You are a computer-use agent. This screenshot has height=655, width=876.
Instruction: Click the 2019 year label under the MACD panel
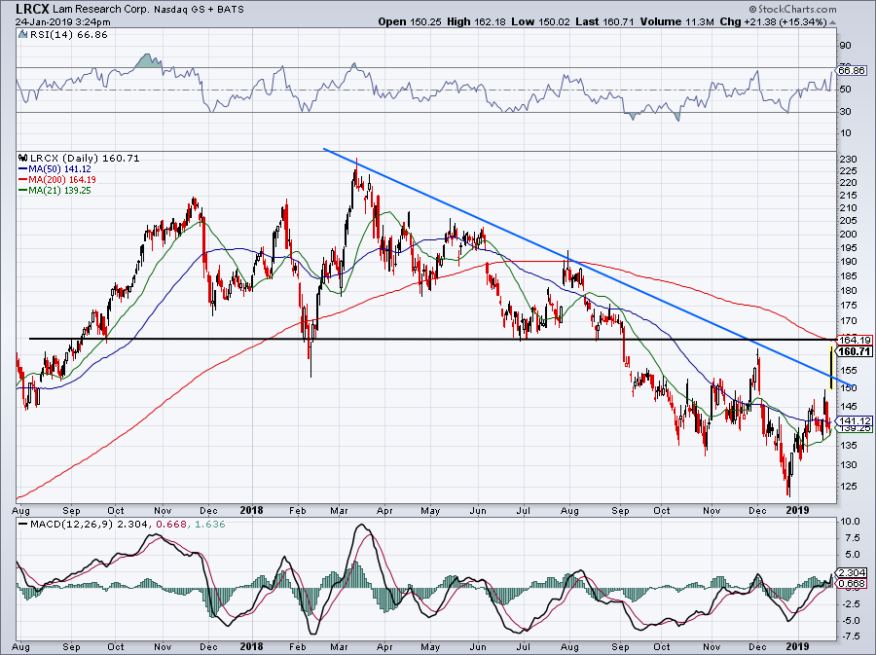(x=797, y=646)
